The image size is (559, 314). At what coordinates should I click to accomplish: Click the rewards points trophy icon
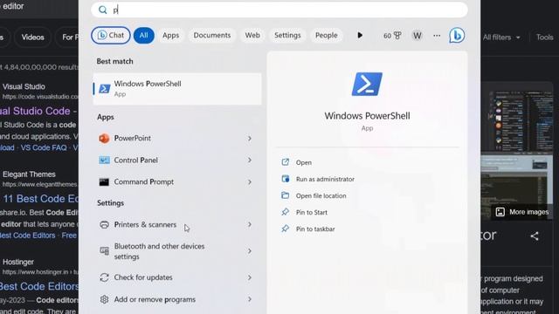397,35
